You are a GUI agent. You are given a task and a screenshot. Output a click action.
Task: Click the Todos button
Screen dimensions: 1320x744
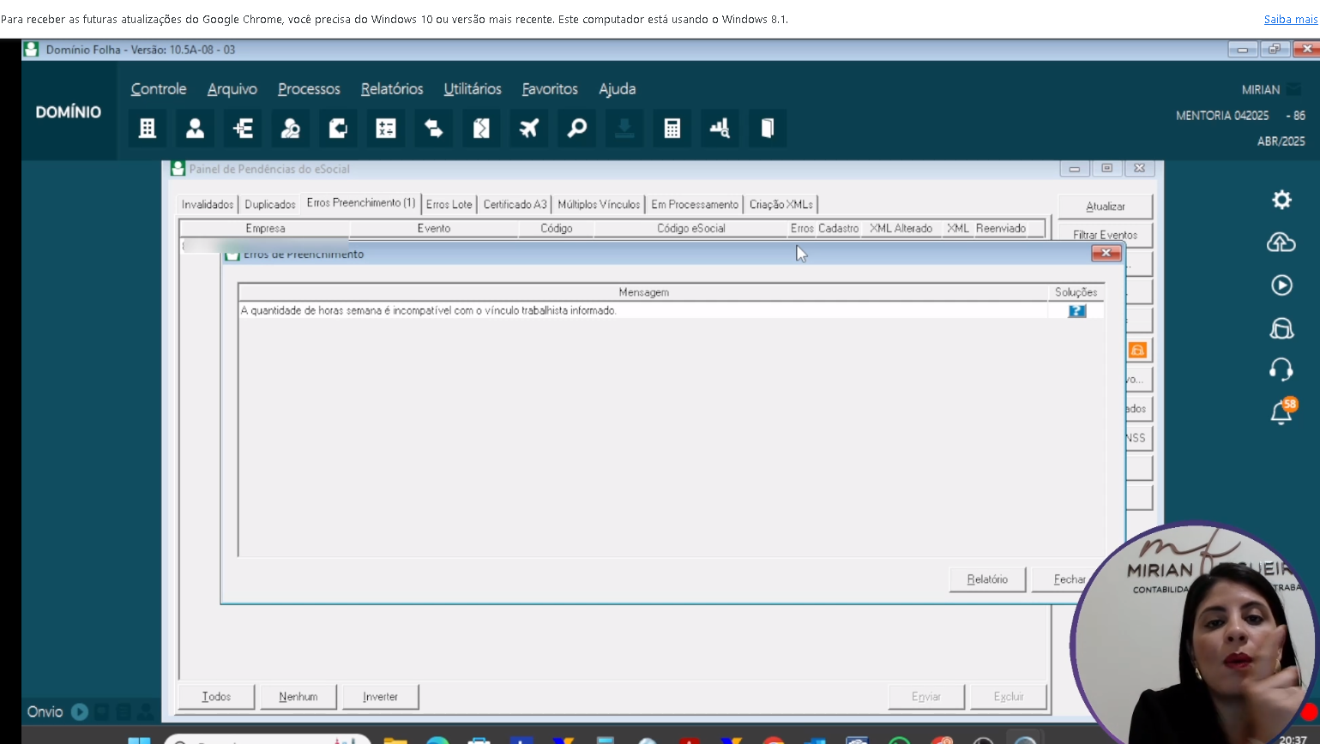216,697
